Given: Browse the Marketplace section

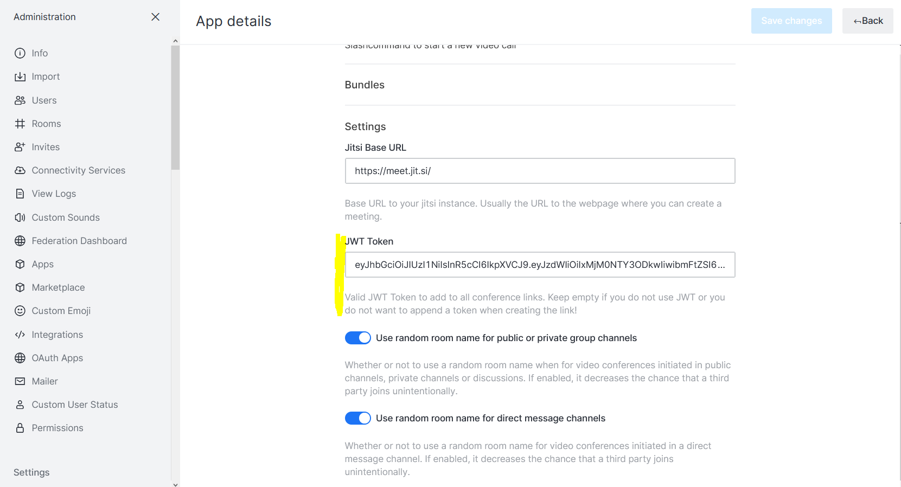Looking at the screenshot, I should coord(58,287).
